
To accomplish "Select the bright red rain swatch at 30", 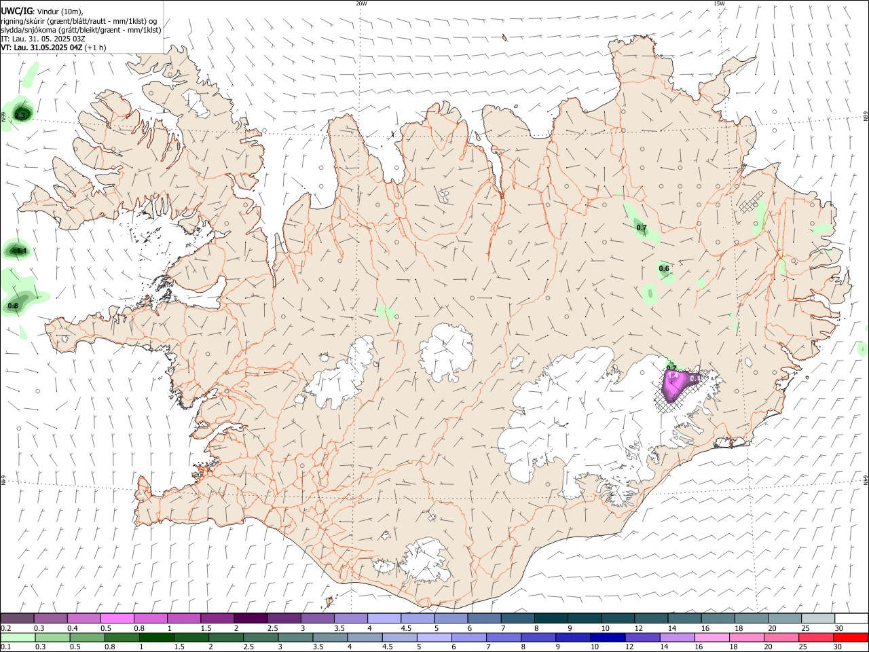I will pyautogui.click(x=850, y=638).
